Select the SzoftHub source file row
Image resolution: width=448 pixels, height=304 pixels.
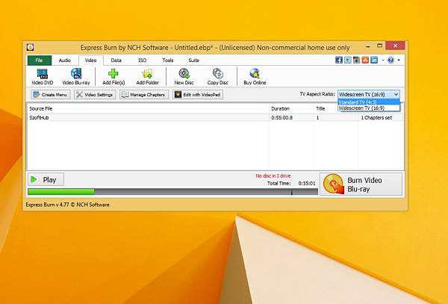(216, 117)
